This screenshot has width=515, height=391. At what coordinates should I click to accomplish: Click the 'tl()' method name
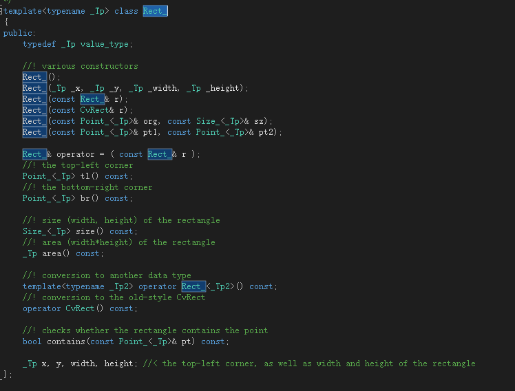point(90,176)
